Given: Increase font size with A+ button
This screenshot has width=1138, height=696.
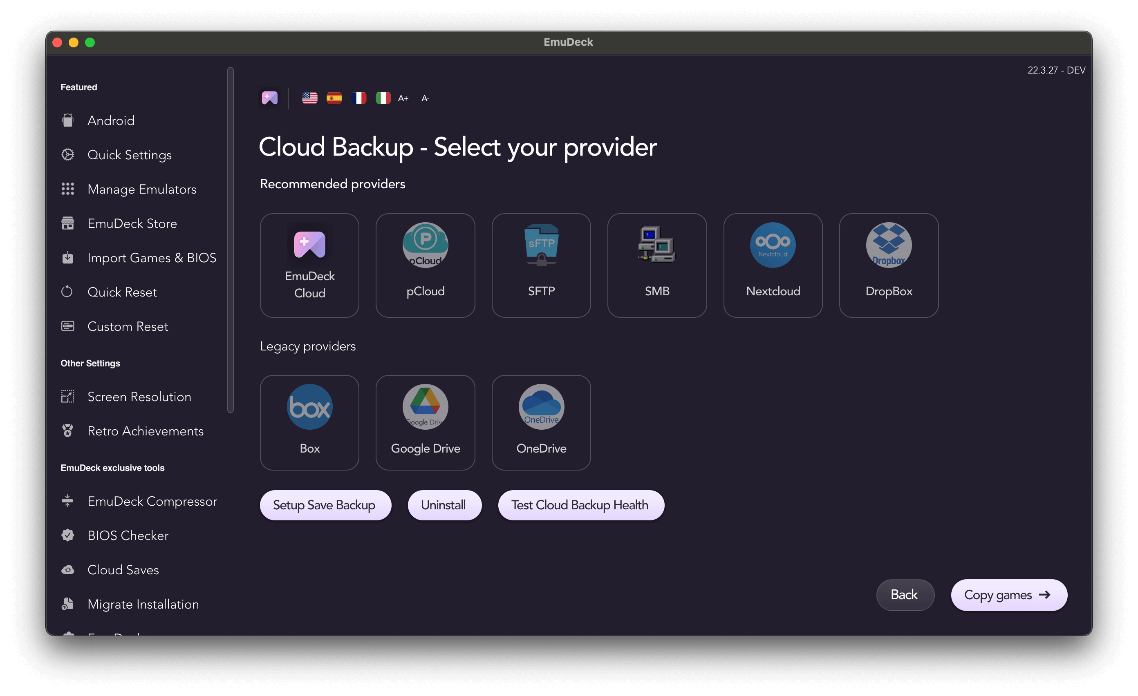Looking at the screenshot, I should (x=403, y=98).
